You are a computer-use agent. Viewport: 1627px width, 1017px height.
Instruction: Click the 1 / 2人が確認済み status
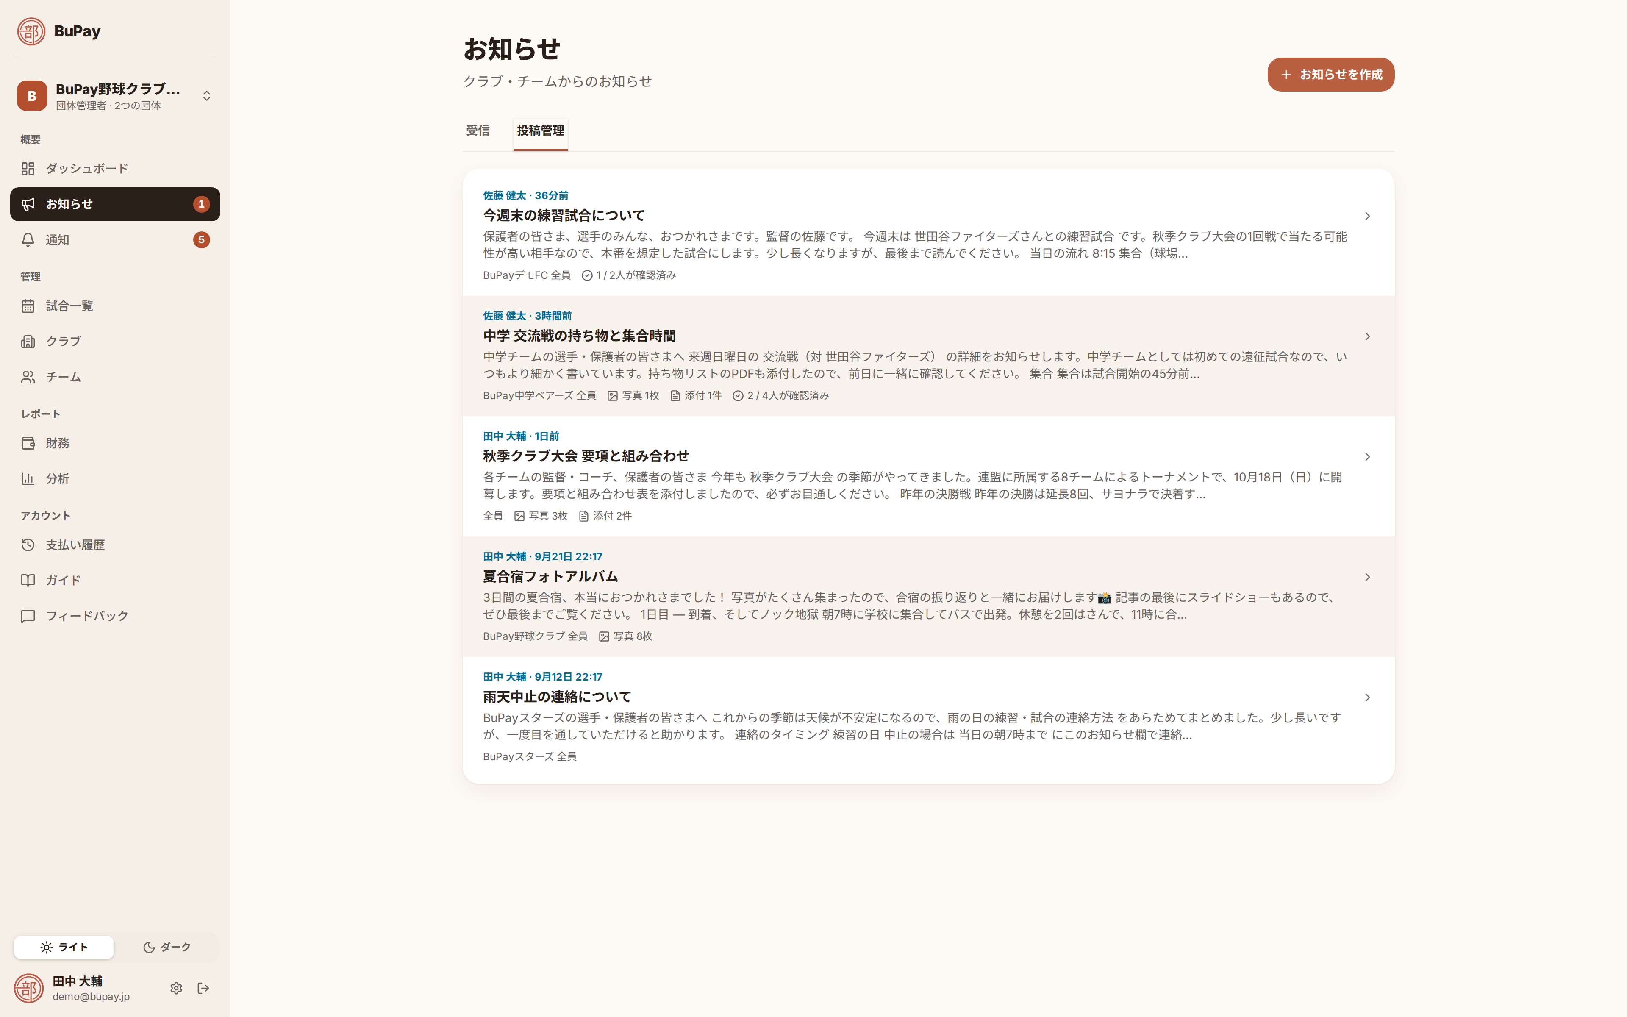tap(629, 275)
